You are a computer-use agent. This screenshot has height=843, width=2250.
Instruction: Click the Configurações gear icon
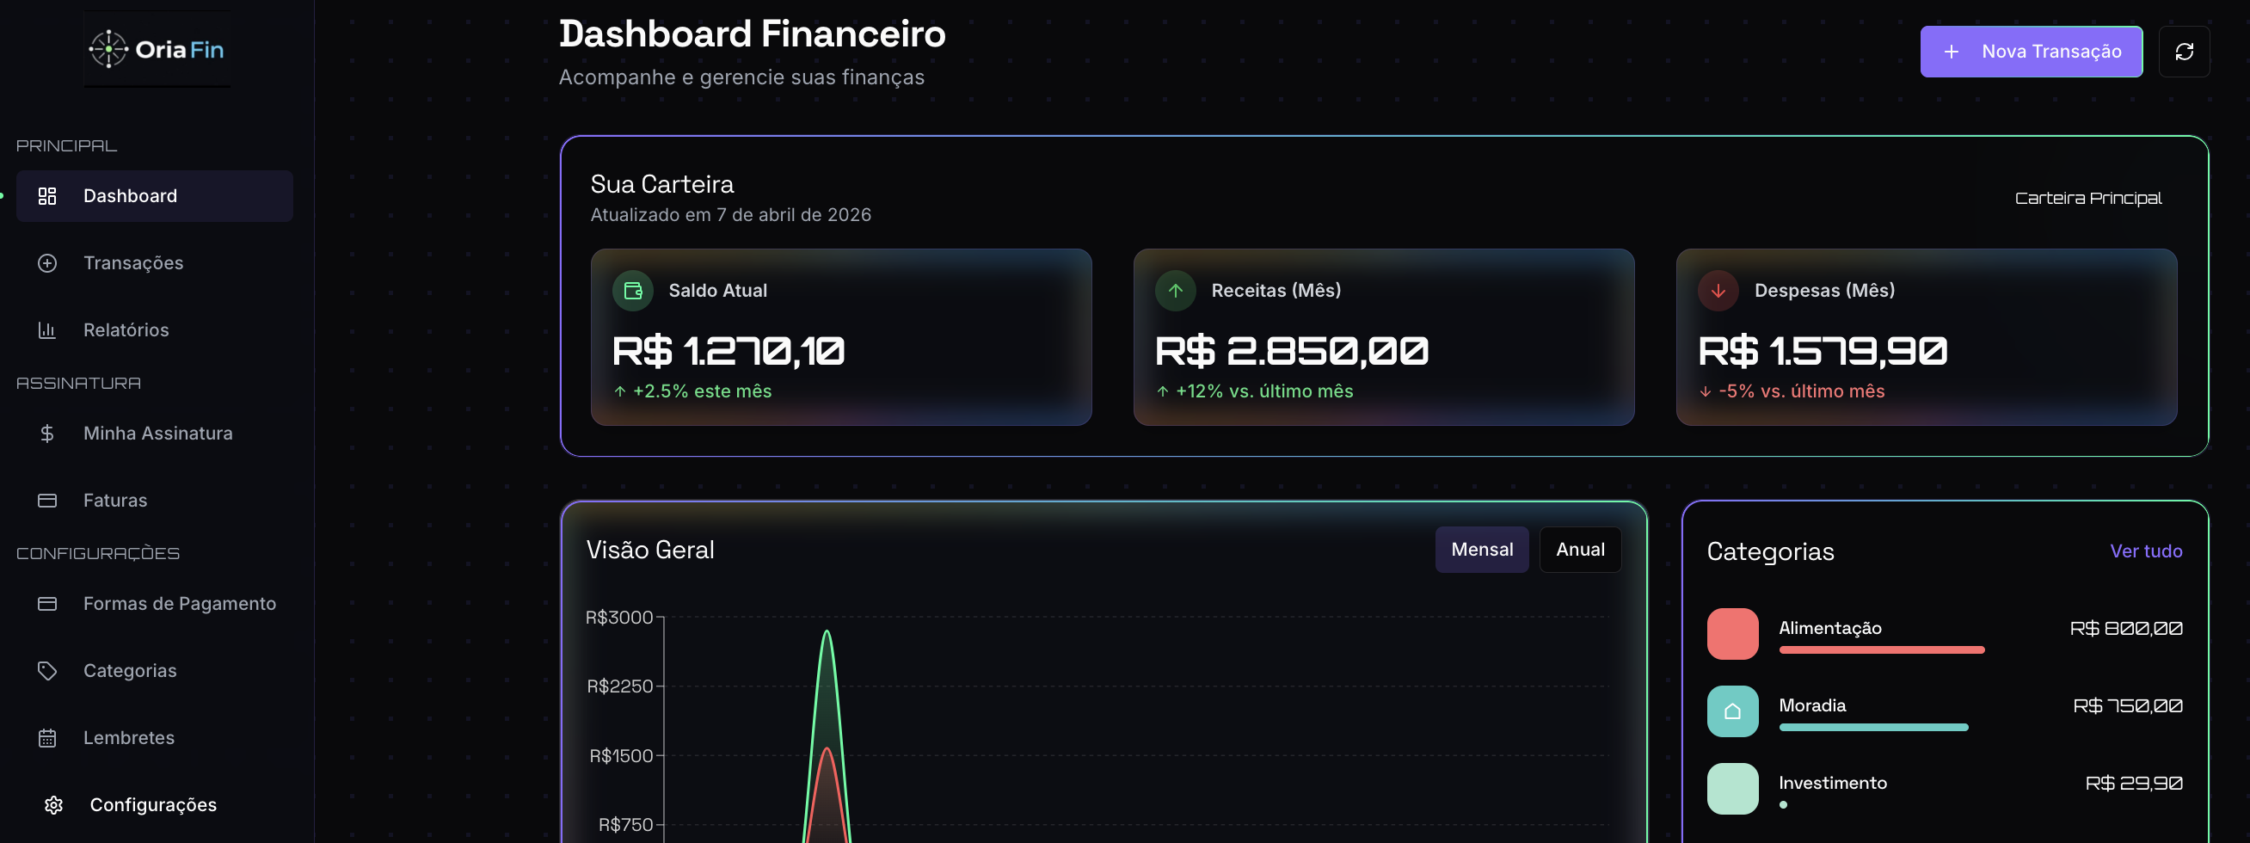[53, 804]
